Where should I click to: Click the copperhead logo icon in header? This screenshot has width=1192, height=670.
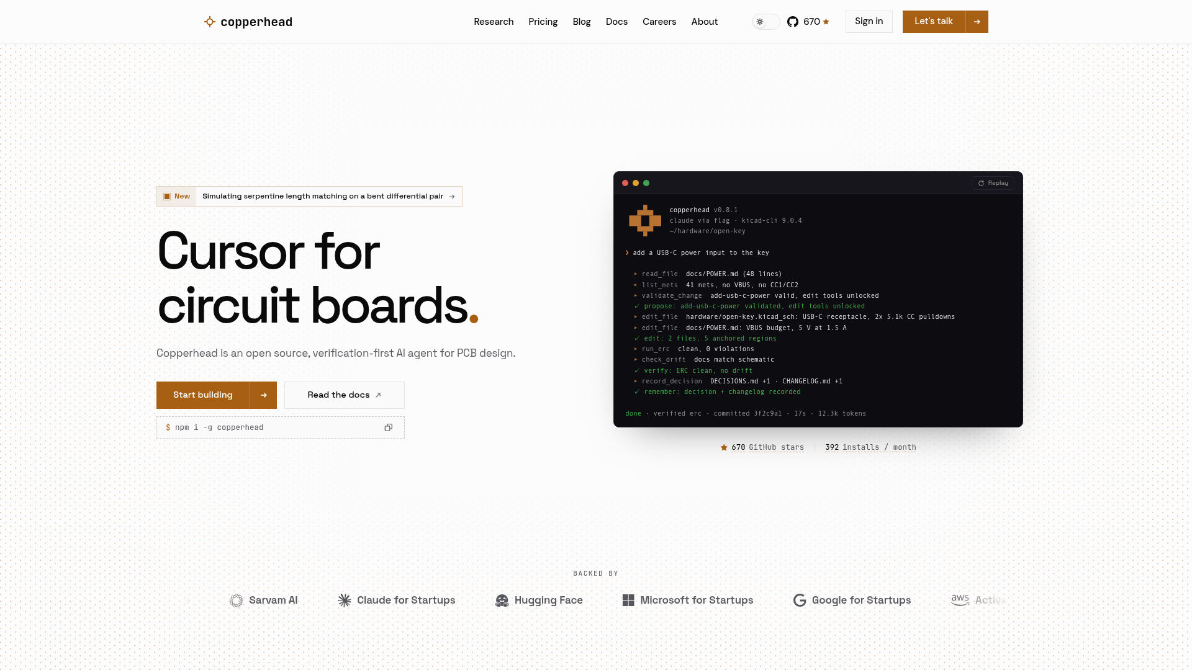[210, 22]
